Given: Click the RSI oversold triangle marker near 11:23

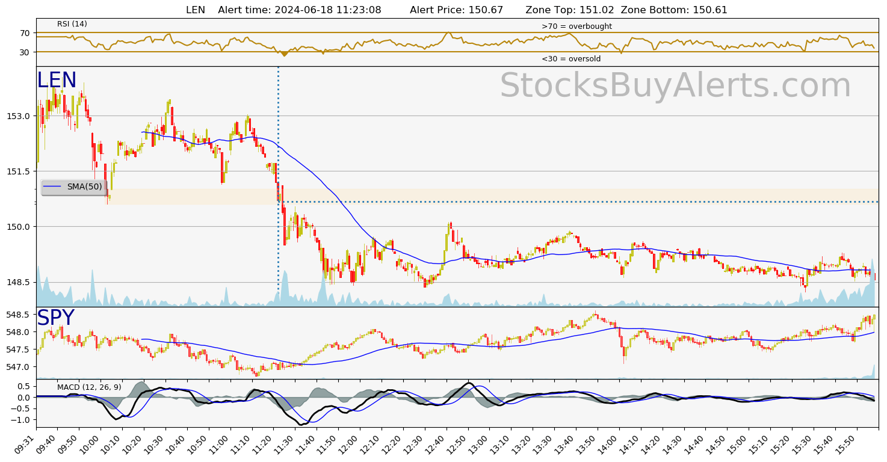Looking at the screenshot, I should tap(284, 54).
